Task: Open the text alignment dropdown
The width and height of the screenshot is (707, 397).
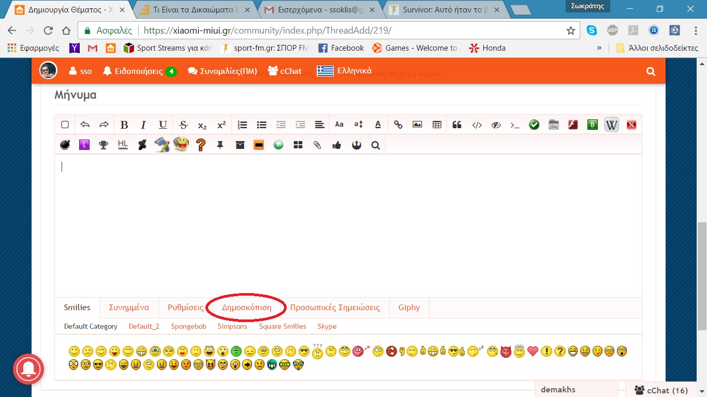Action: tap(320, 125)
